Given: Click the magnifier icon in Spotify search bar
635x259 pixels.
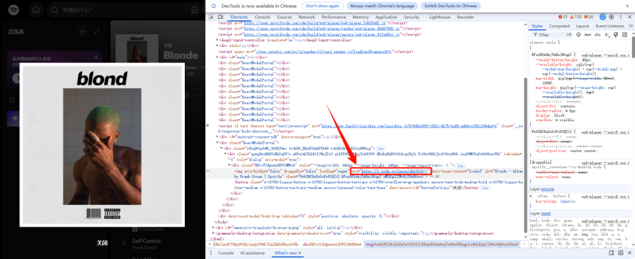Looking at the screenshot, I should pos(55,10).
